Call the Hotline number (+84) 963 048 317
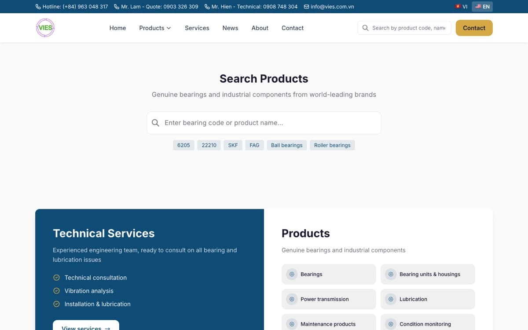Screen dimensions: 528x330 click(72, 7)
